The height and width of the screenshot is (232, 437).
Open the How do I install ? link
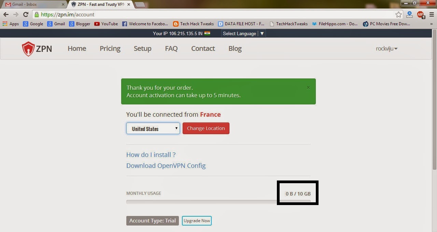[x=151, y=155]
